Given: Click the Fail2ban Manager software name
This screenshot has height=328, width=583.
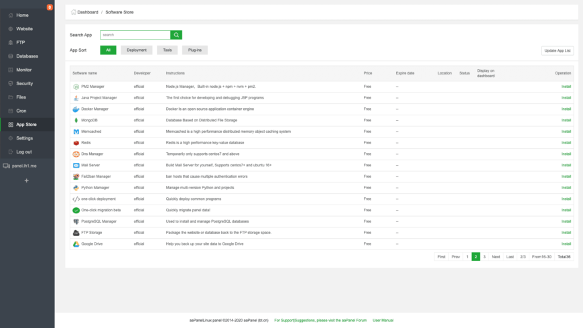Looking at the screenshot, I should pos(96,176).
